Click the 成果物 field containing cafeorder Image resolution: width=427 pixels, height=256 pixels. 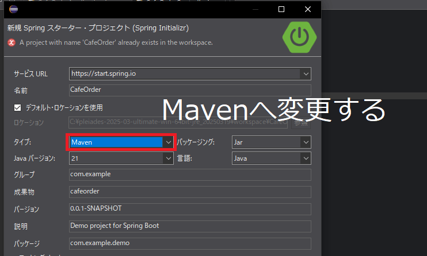[x=189, y=191]
